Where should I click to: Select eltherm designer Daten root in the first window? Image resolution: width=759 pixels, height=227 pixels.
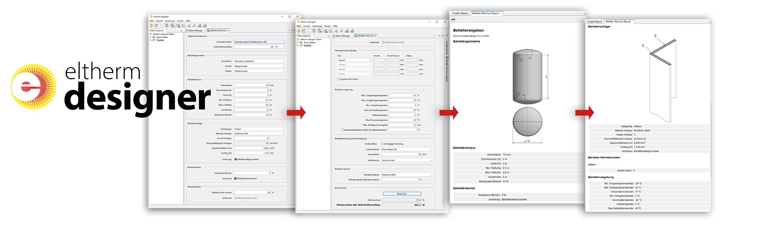pos(164,34)
